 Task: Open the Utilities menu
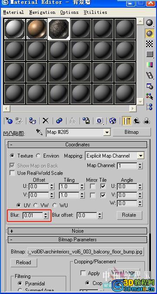point(96,13)
